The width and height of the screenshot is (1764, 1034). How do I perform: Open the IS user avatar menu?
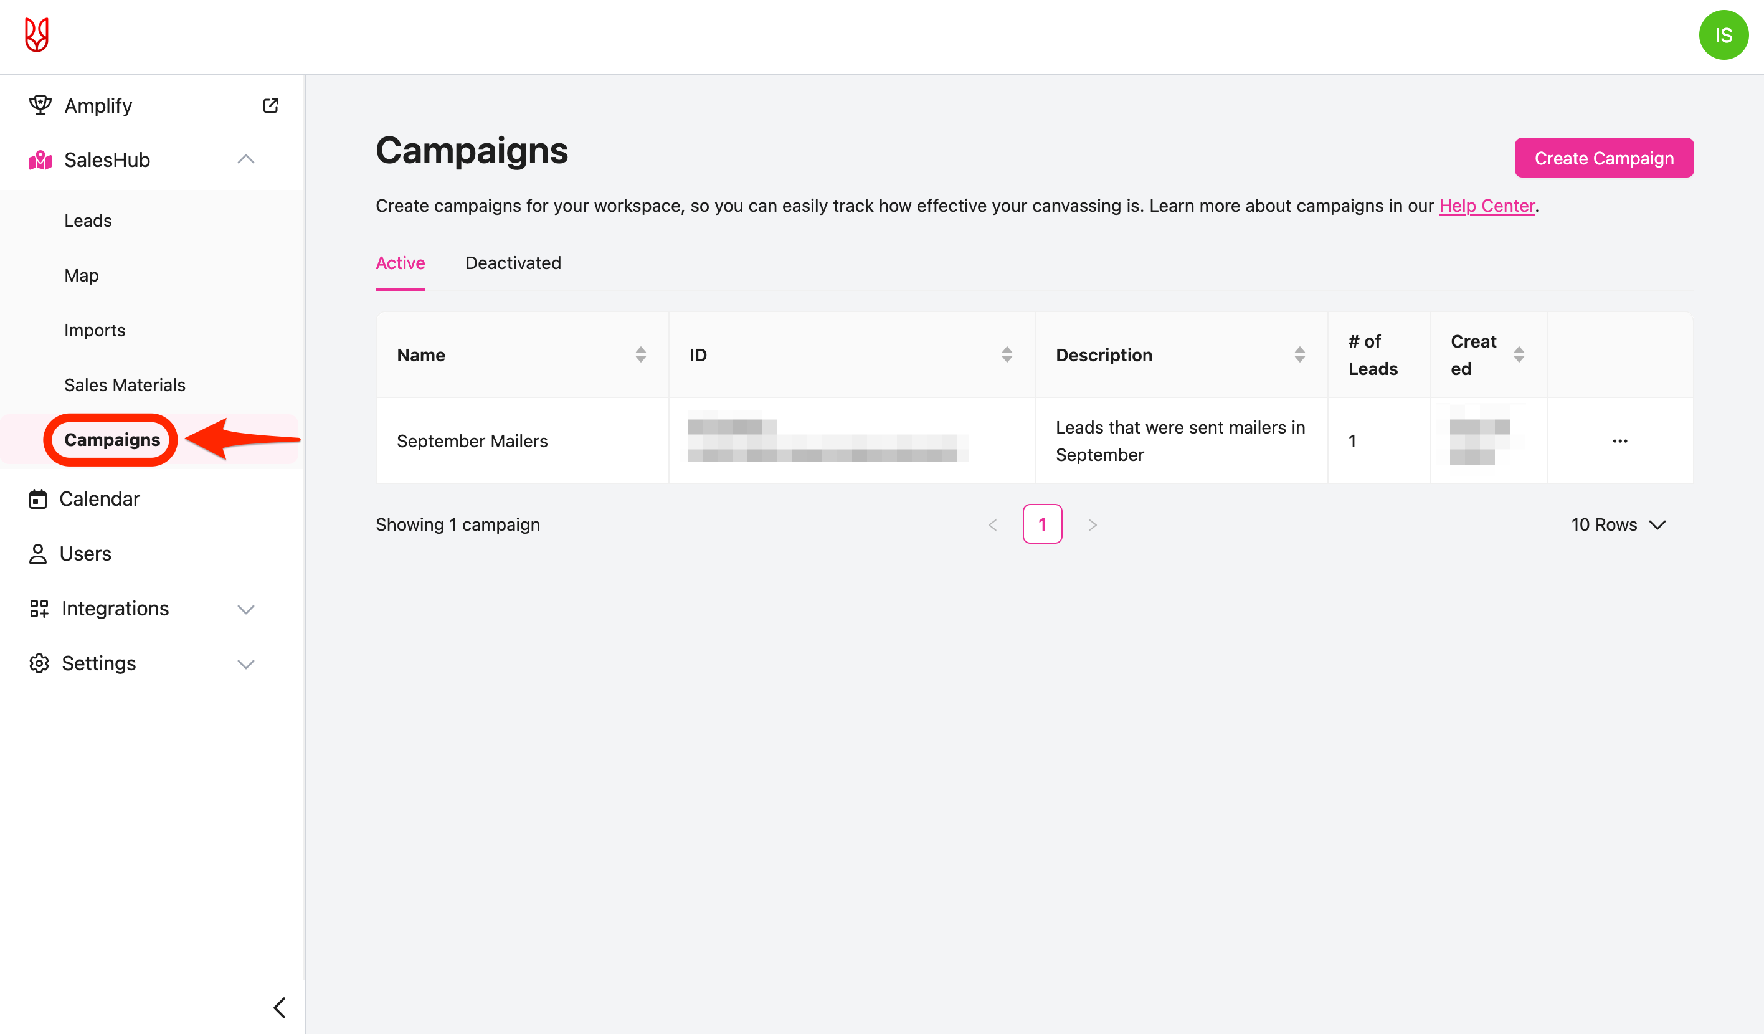tap(1723, 35)
